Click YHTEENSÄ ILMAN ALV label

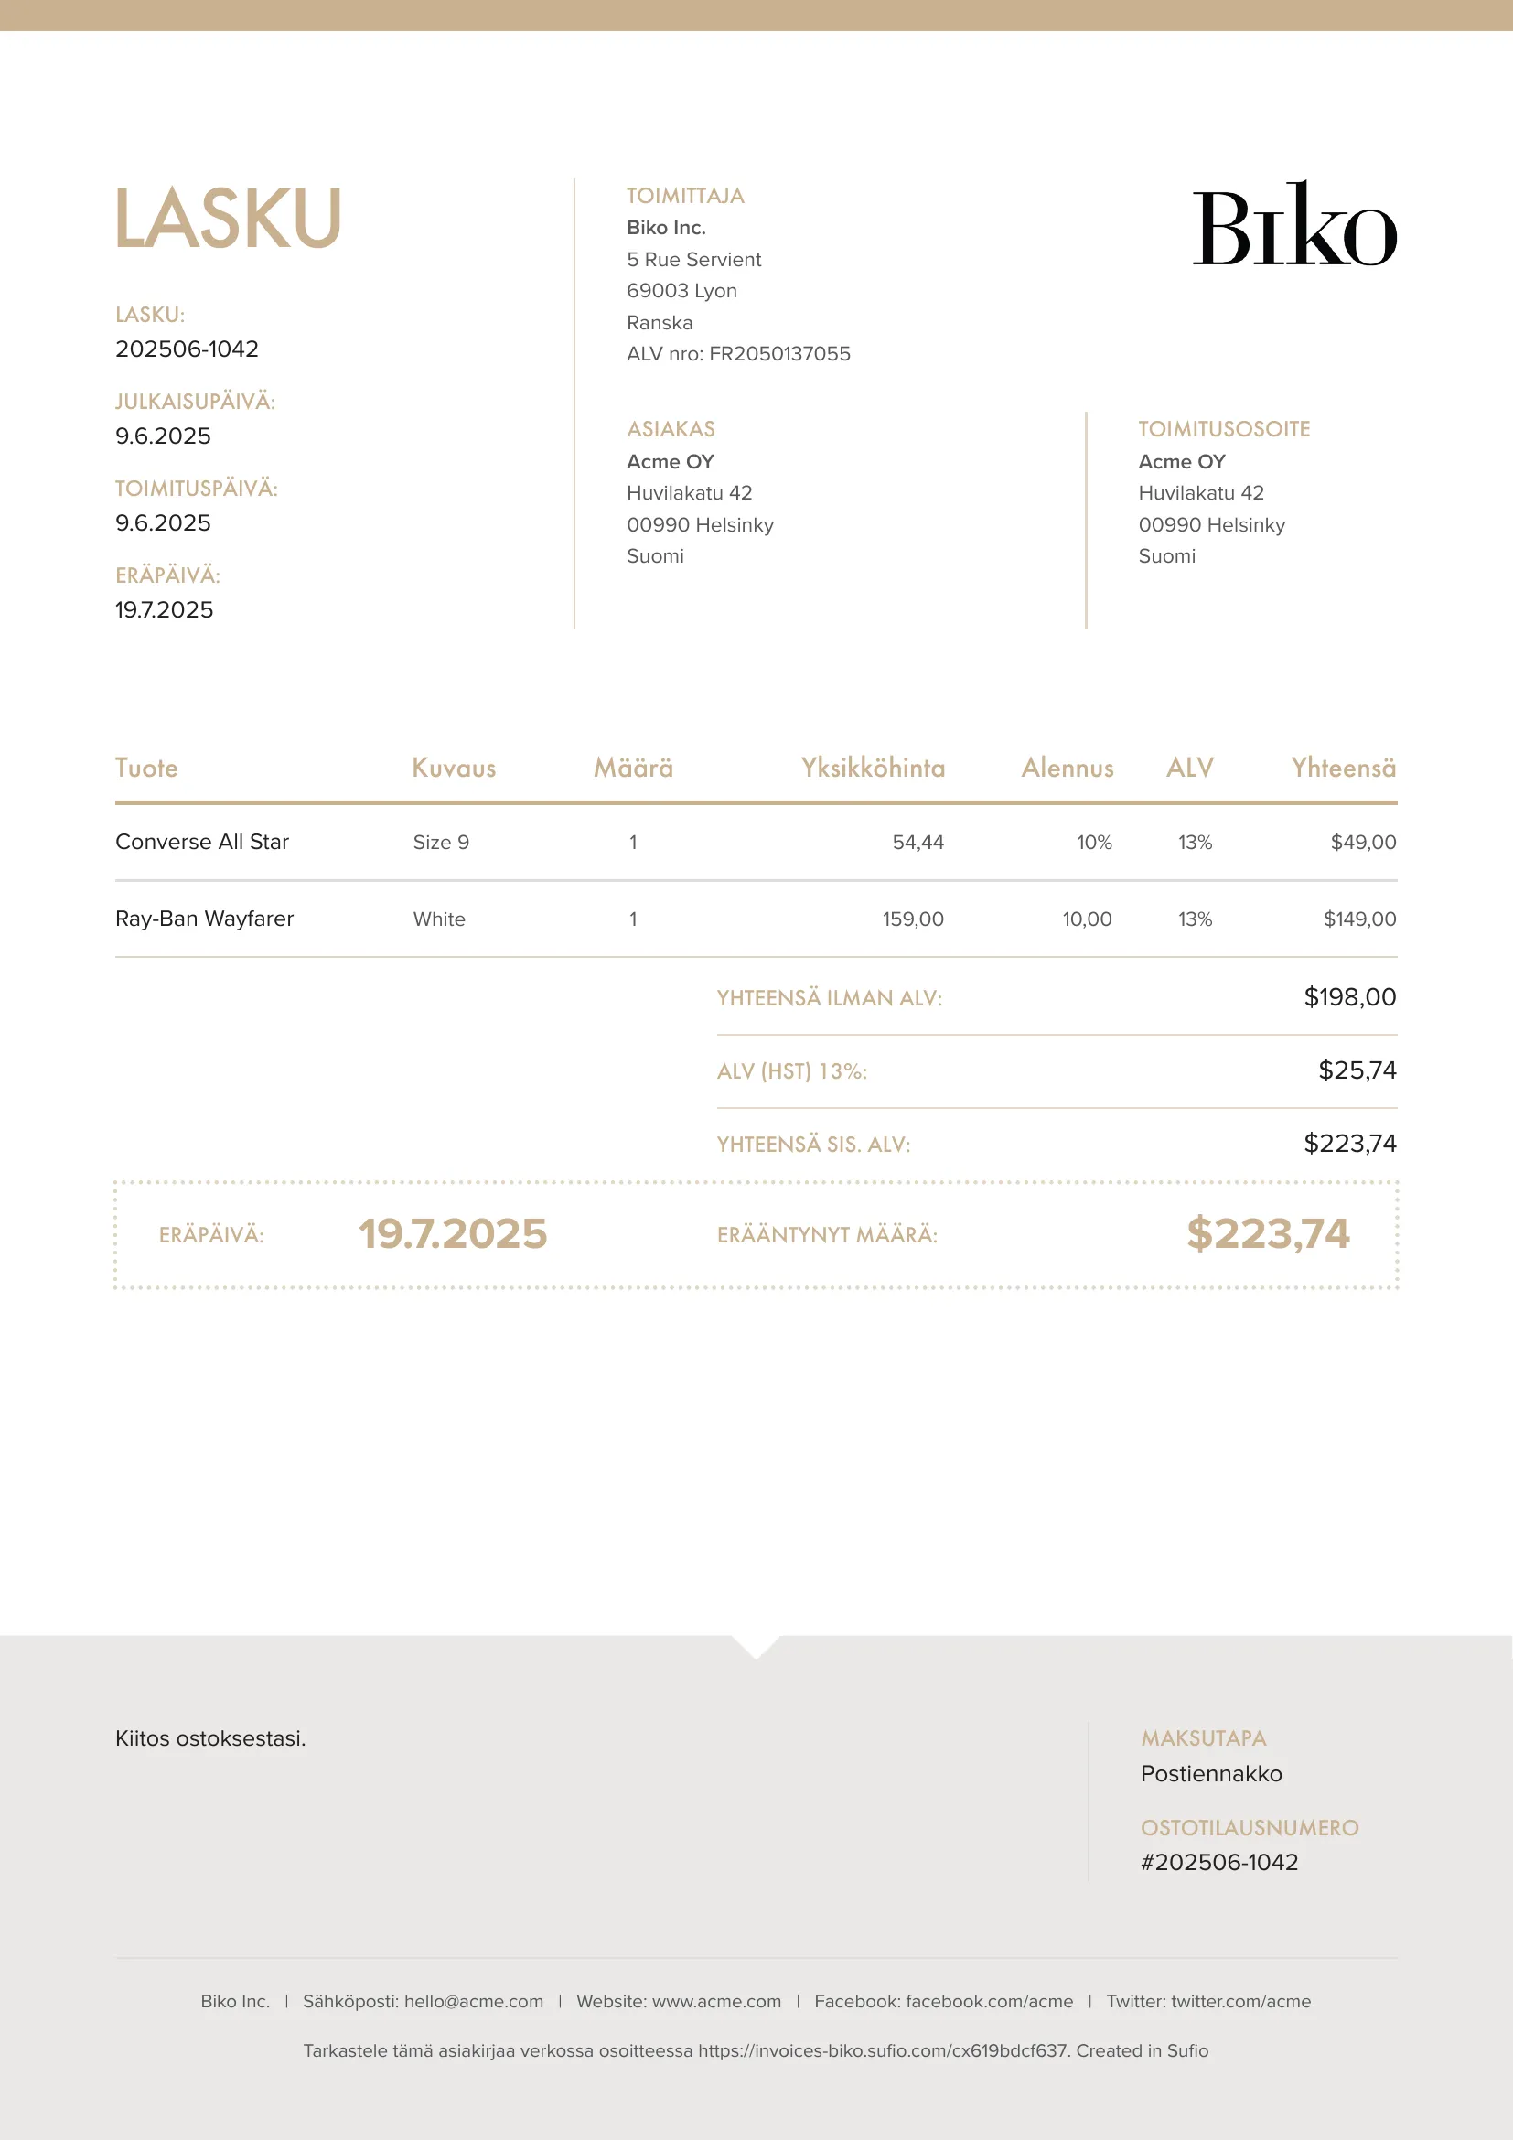tap(829, 998)
